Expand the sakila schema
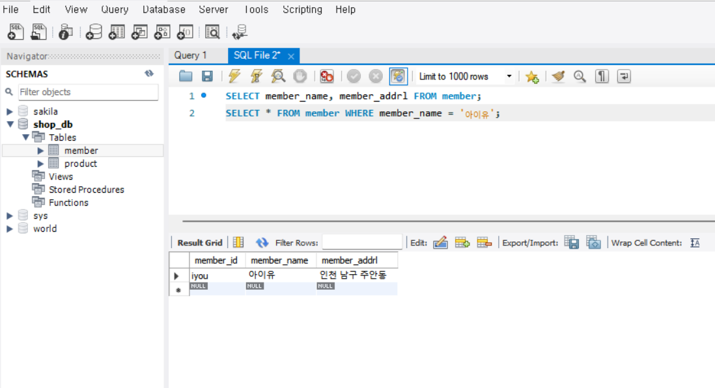The height and width of the screenshot is (388, 715). pyautogui.click(x=10, y=111)
